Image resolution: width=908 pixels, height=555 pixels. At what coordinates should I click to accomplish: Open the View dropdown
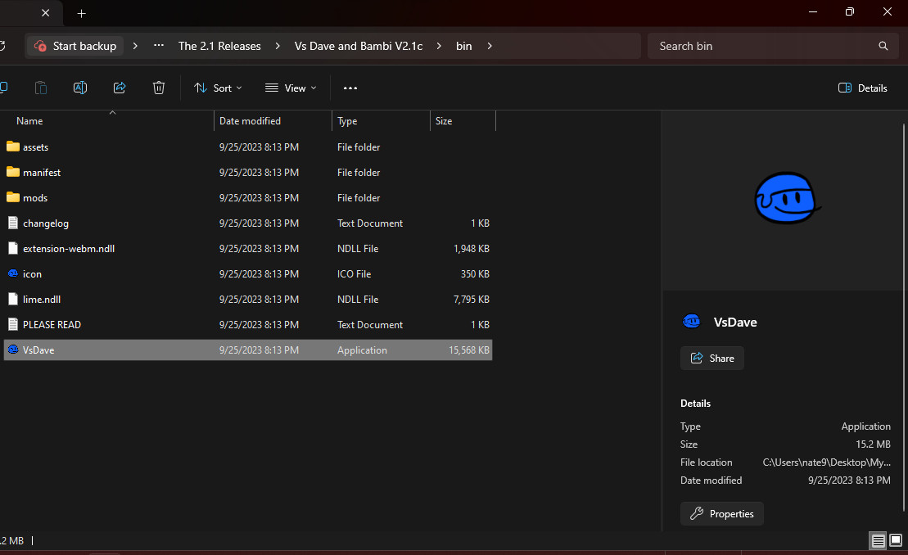[x=291, y=88]
